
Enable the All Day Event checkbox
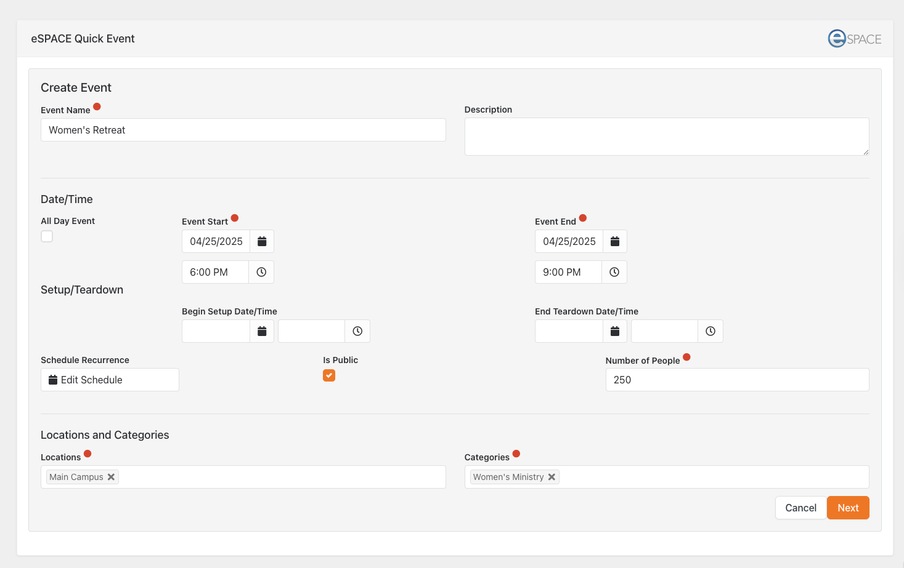[x=47, y=236]
